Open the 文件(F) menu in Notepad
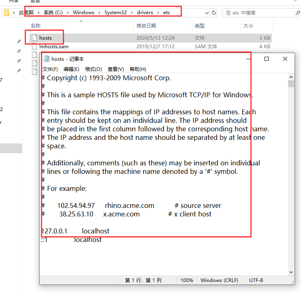The width and height of the screenshot is (301, 293). pos(50,69)
